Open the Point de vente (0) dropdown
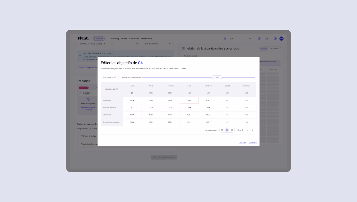357x202 pixels. click(x=110, y=77)
